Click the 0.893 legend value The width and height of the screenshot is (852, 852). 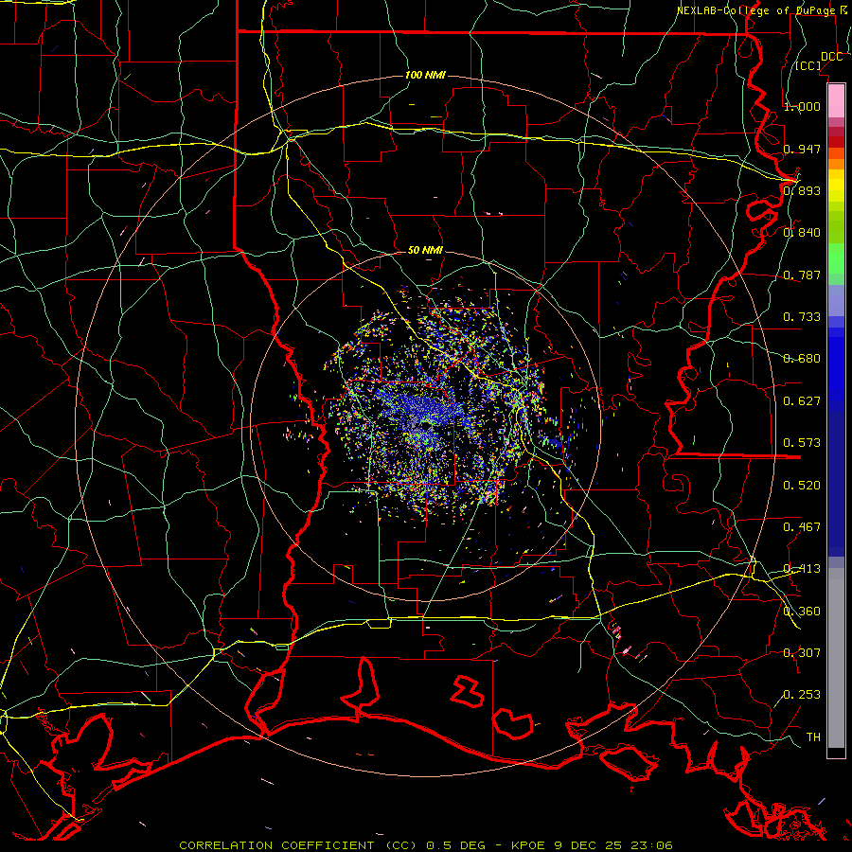coord(802,190)
